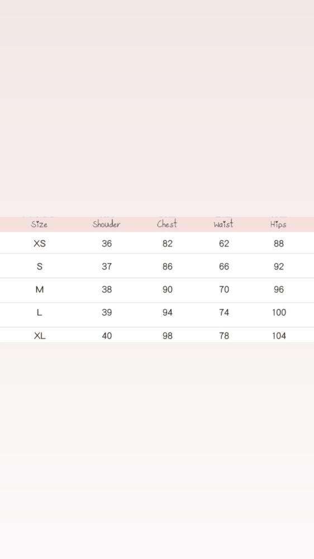Click chest value 86 for S
The image size is (314, 559).
click(168, 267)
